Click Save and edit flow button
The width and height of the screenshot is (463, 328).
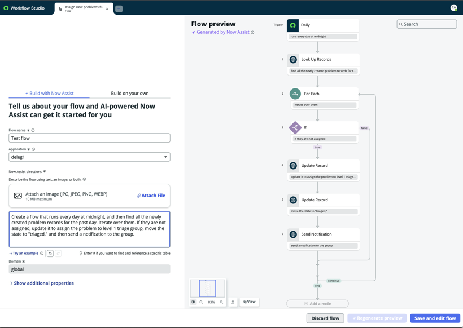435,318
